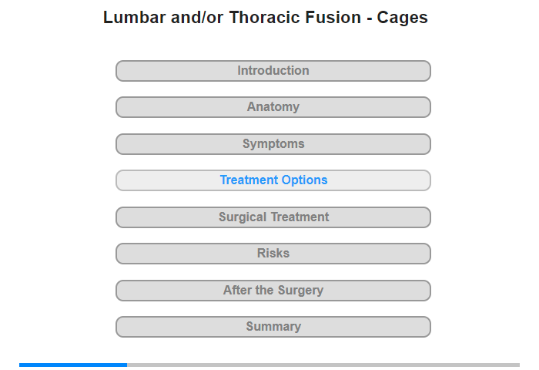
Task: Open the Introduction section
Action: pos(273,71)
